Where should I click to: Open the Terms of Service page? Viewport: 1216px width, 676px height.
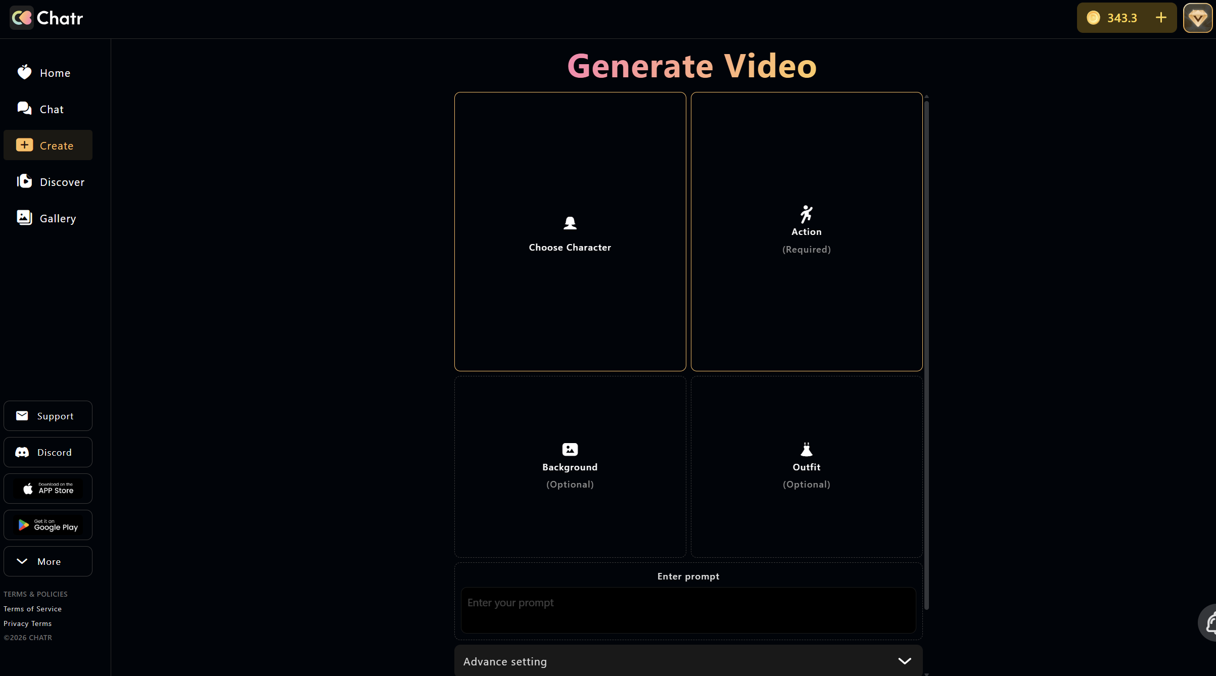pos(32,609)
